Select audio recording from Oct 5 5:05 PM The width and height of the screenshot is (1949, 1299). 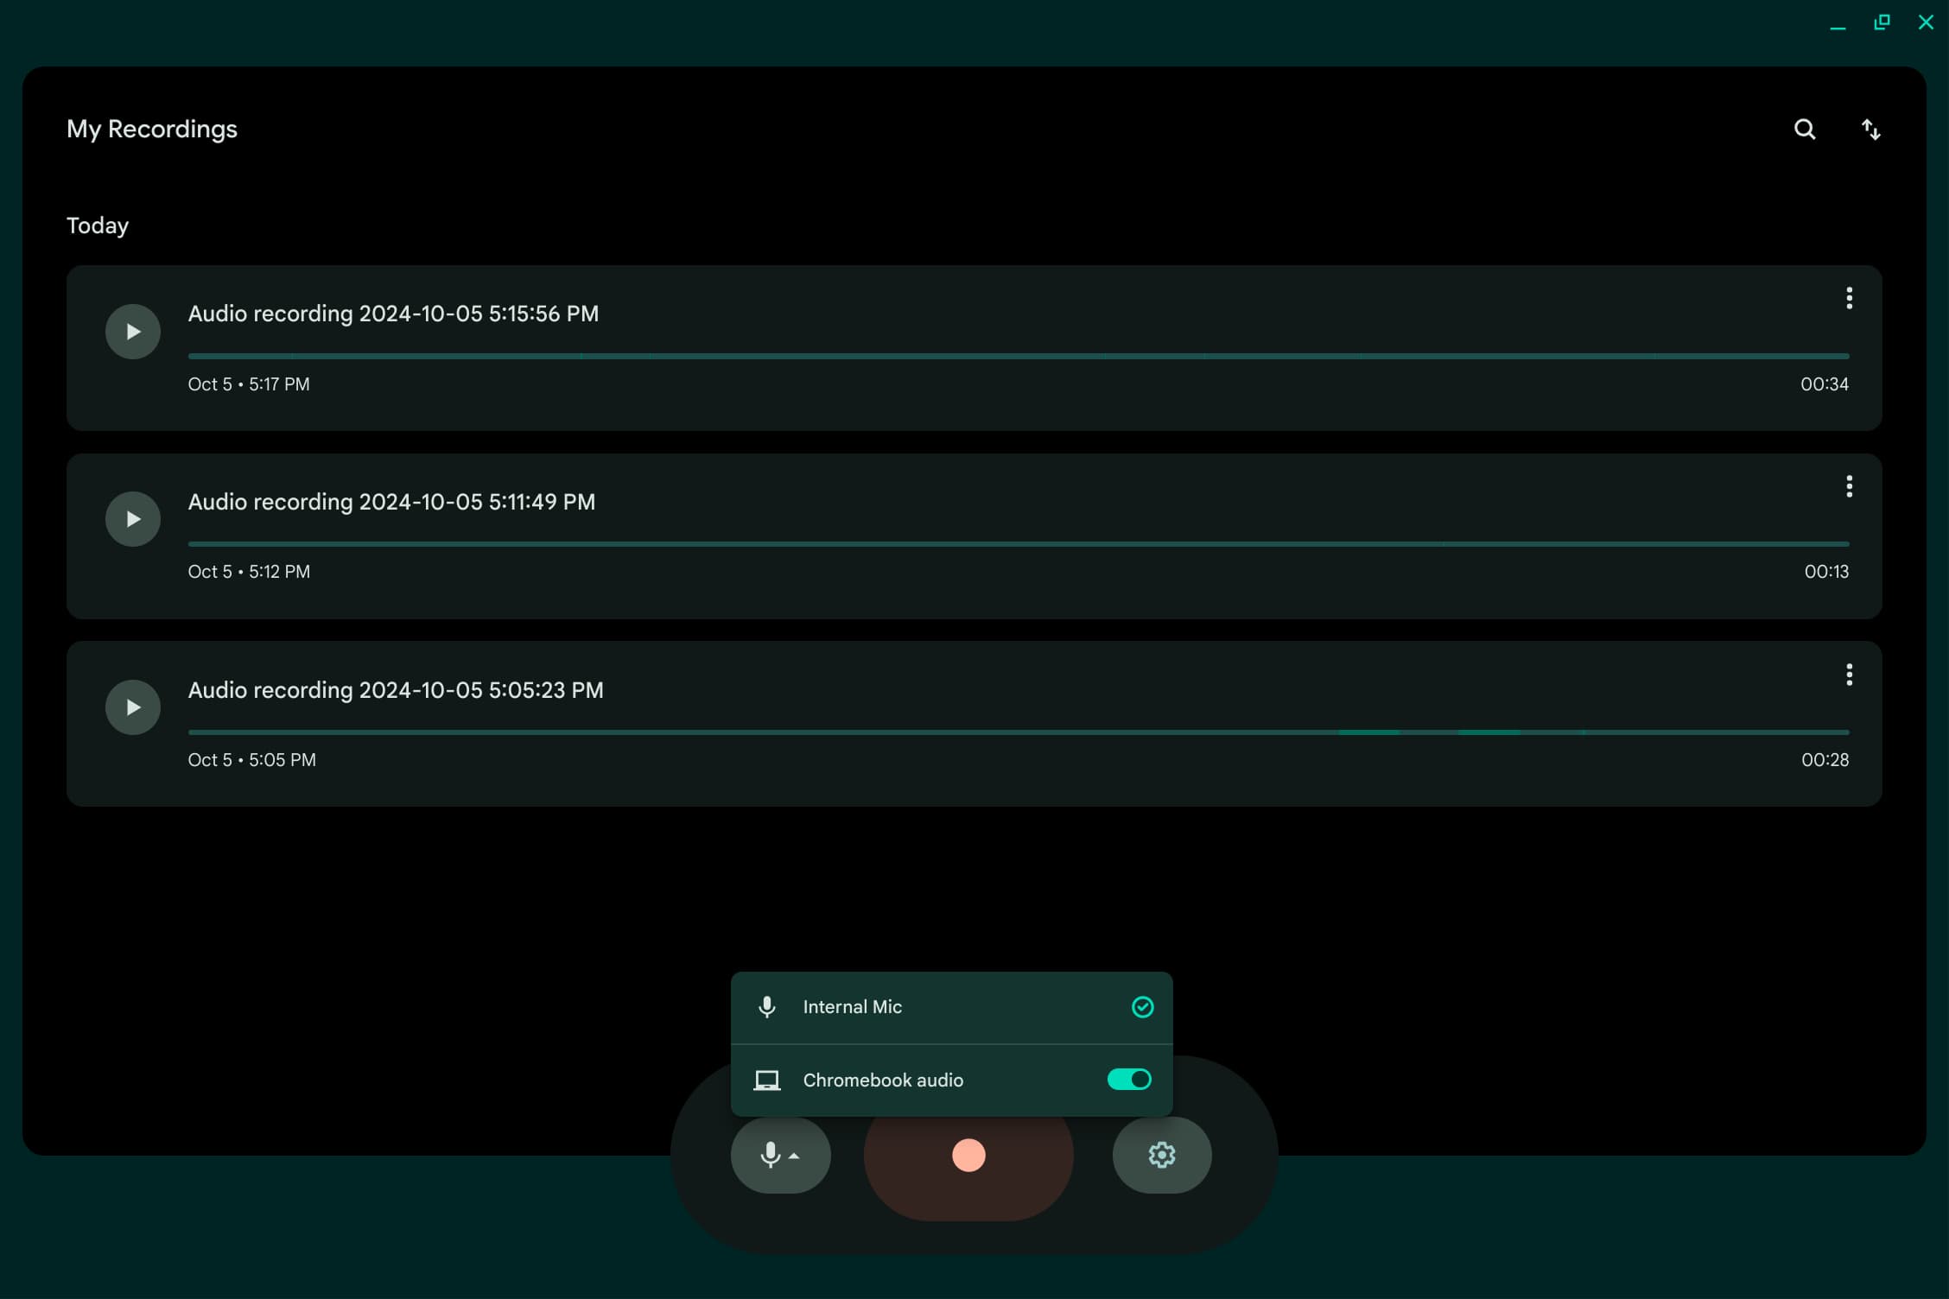click(x=974, y=722)
